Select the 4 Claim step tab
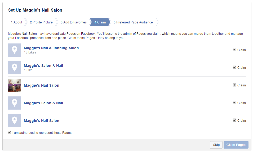 point(100,22)
